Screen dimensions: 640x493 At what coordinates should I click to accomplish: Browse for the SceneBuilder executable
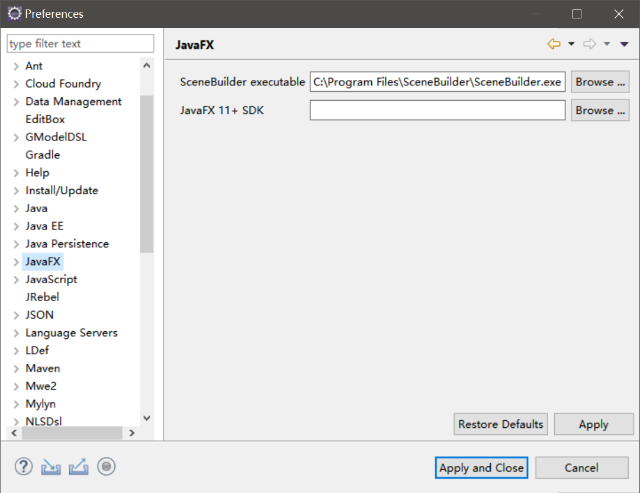click(x=600, y=82)
